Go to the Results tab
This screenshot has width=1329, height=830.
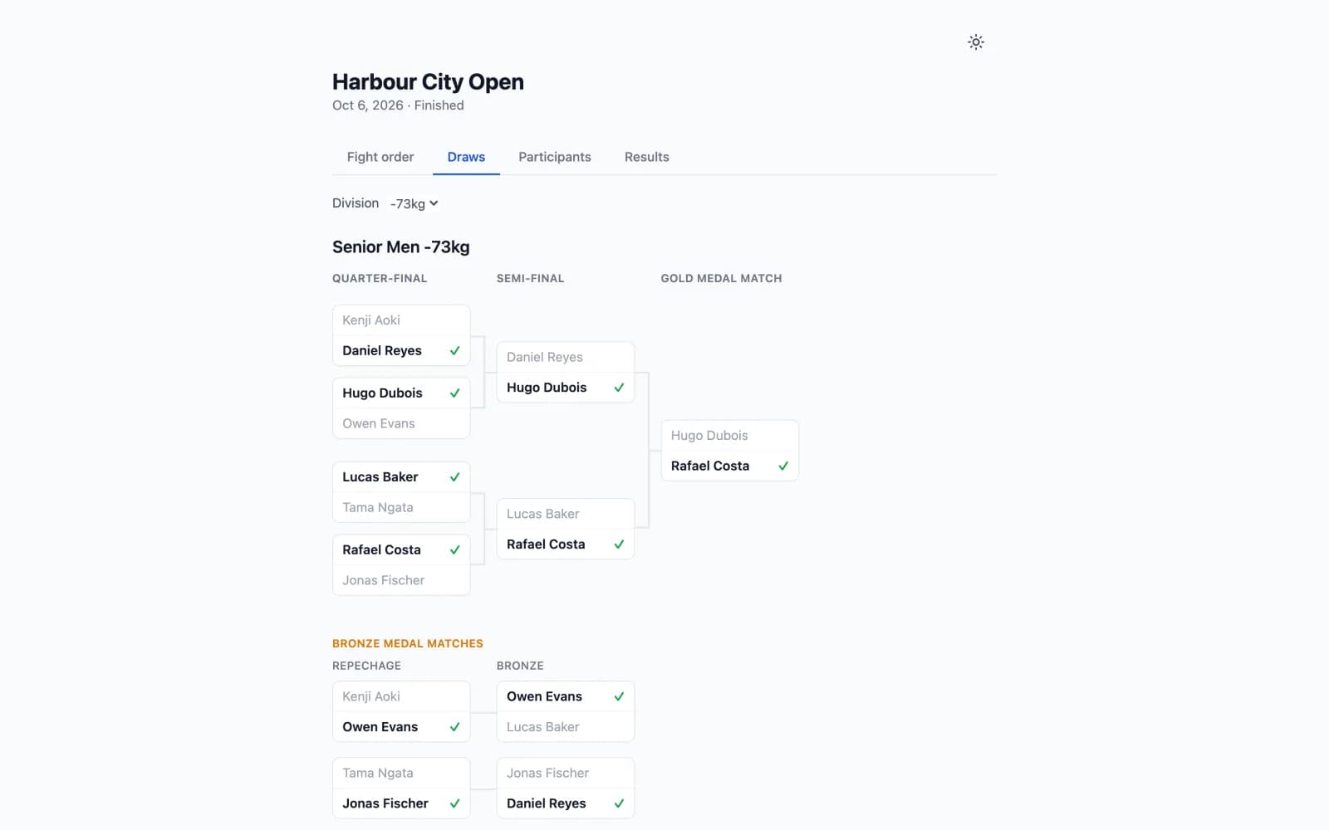pos(647,157)
